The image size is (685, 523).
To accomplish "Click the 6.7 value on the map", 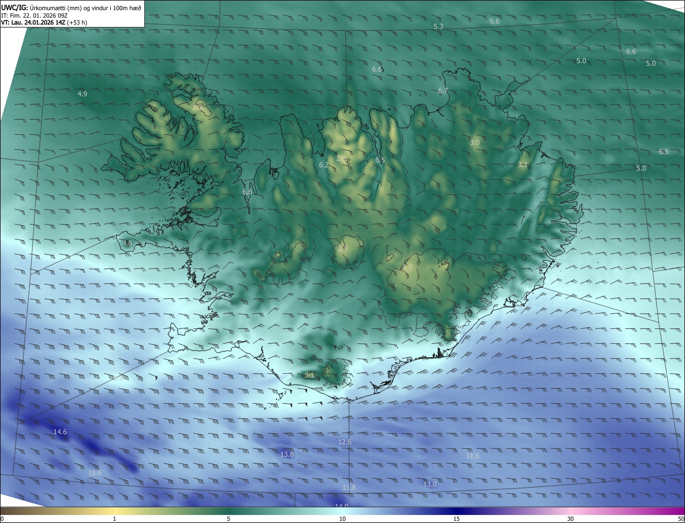I will [x=443, y=91].
